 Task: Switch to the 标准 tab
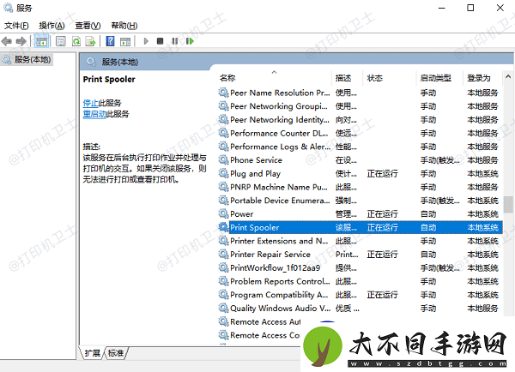point(116,353)
